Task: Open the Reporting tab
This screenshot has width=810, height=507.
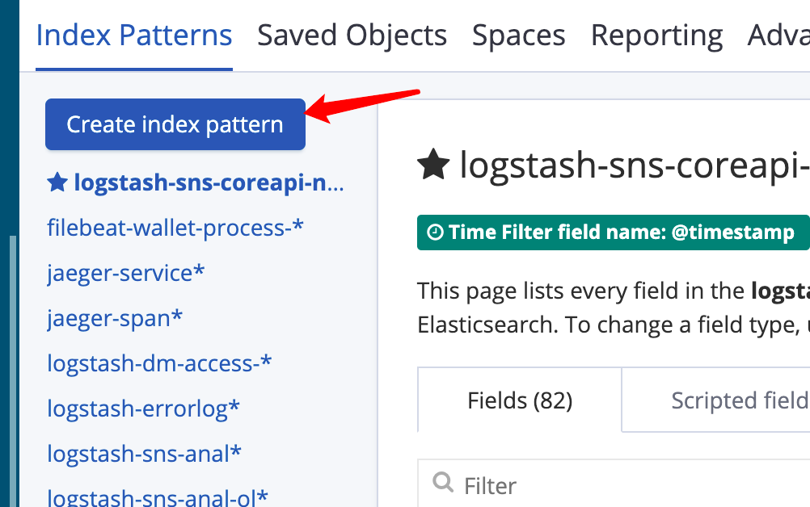Action: point(656,36)
